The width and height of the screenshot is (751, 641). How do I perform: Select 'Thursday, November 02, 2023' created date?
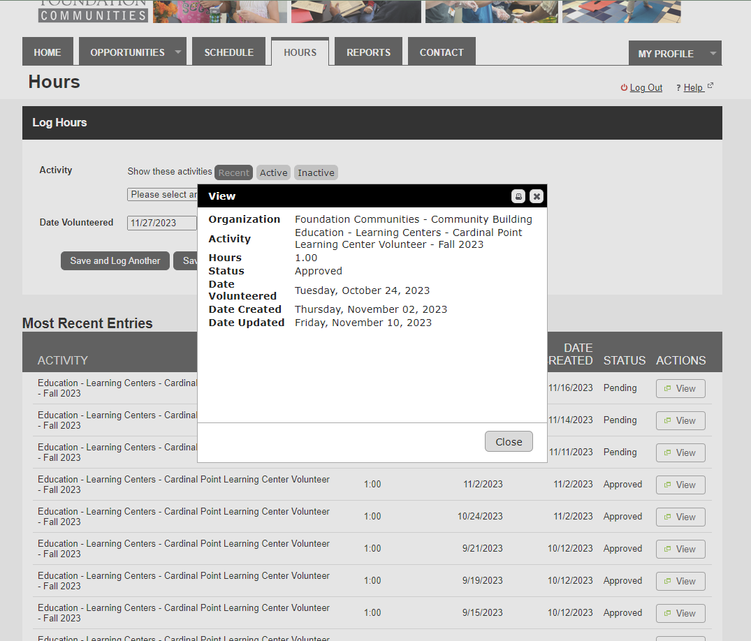pyautogui.click(x=371, y=309)
